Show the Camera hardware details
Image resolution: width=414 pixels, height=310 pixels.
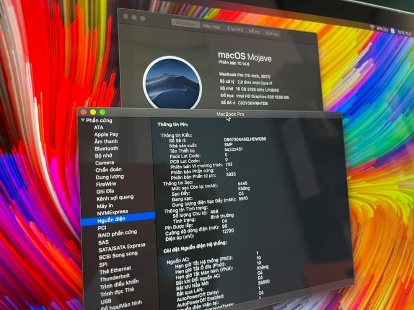105,163
